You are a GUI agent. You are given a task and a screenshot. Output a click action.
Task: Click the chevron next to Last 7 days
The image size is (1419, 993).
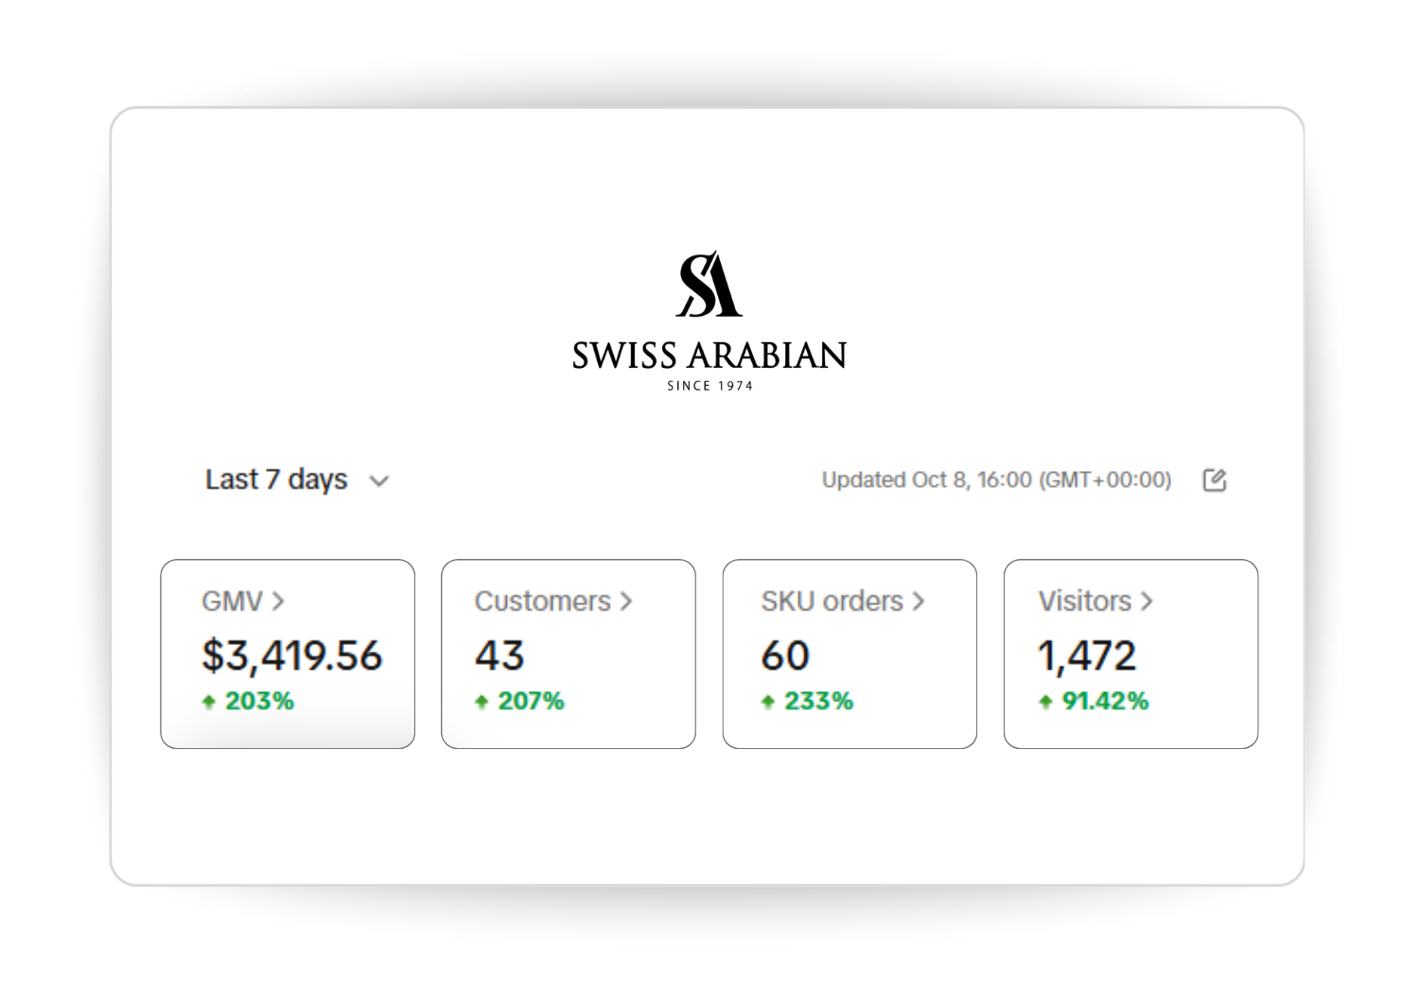(x=379, y=481)
